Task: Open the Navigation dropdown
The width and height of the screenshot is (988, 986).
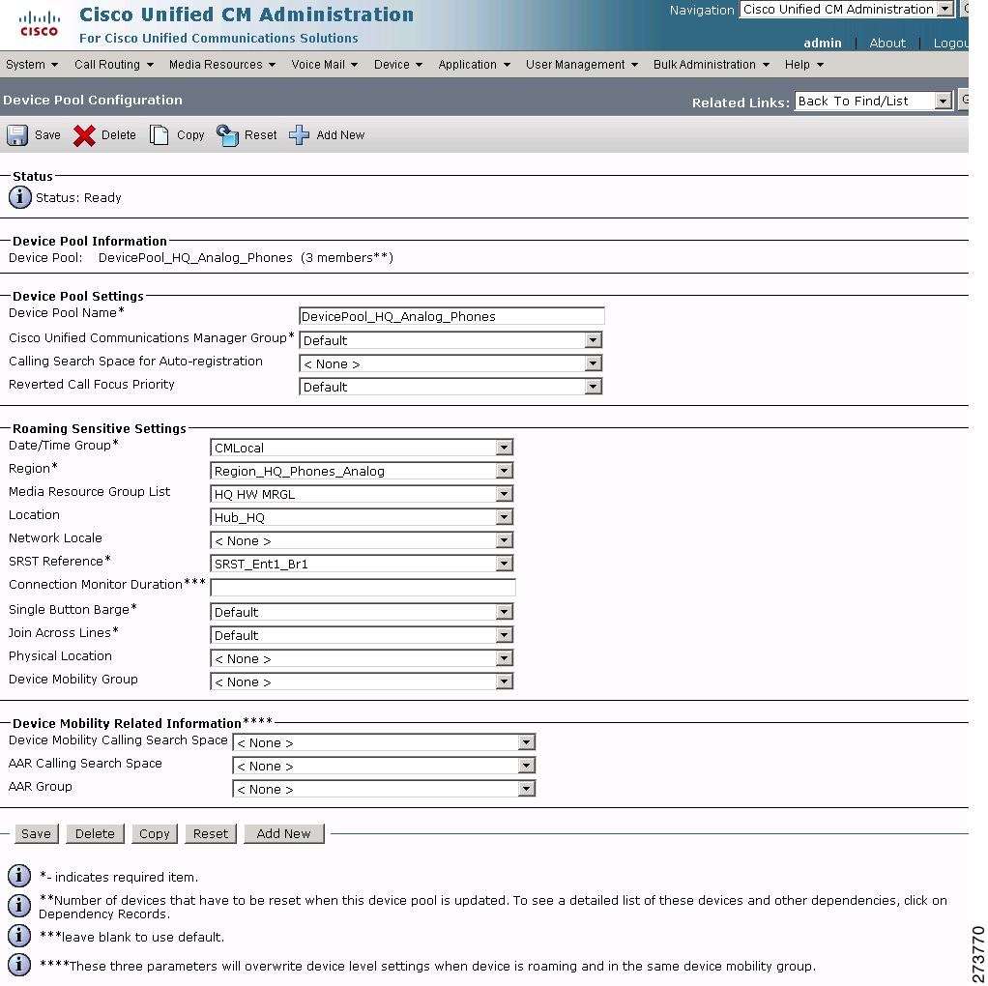Action: [x=846, y=10]
